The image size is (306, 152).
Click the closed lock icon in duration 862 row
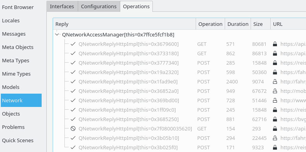(275, 53)
